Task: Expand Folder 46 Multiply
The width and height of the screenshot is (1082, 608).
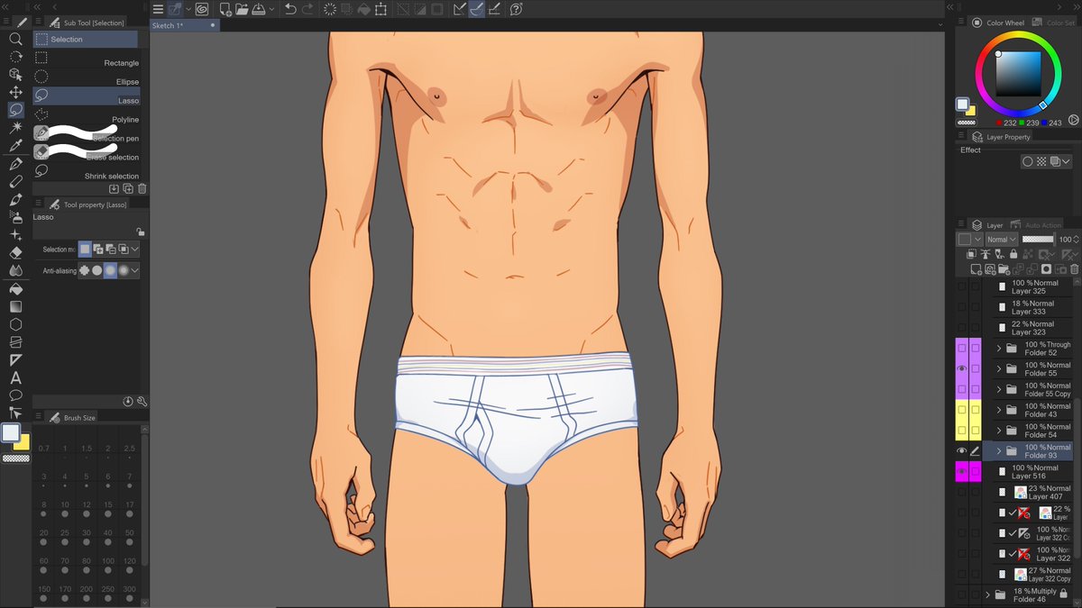Action: [987, 594]
